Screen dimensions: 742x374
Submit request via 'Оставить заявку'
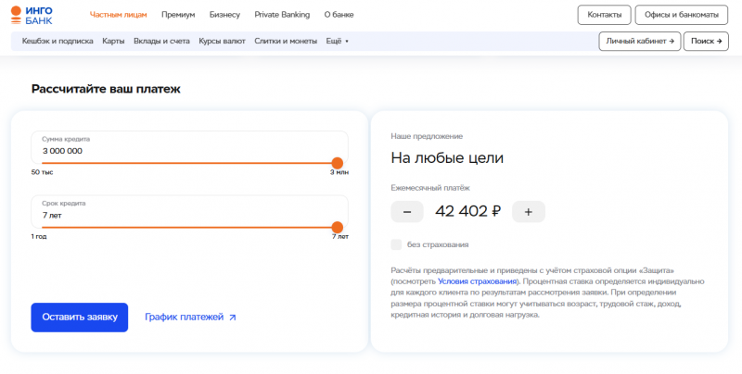[79, 317]
